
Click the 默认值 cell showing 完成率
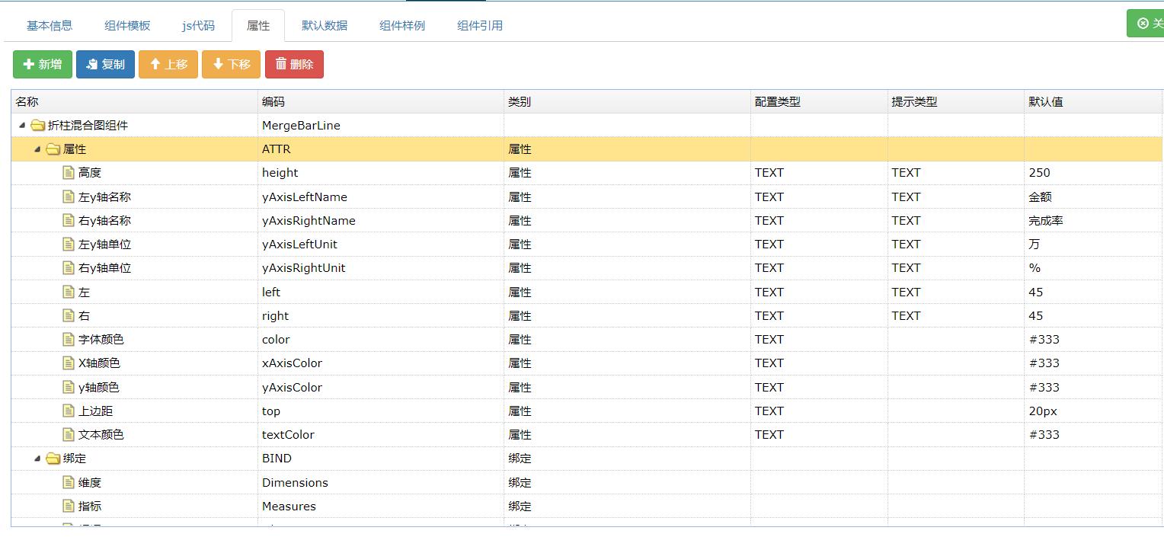coord(1046,221)
